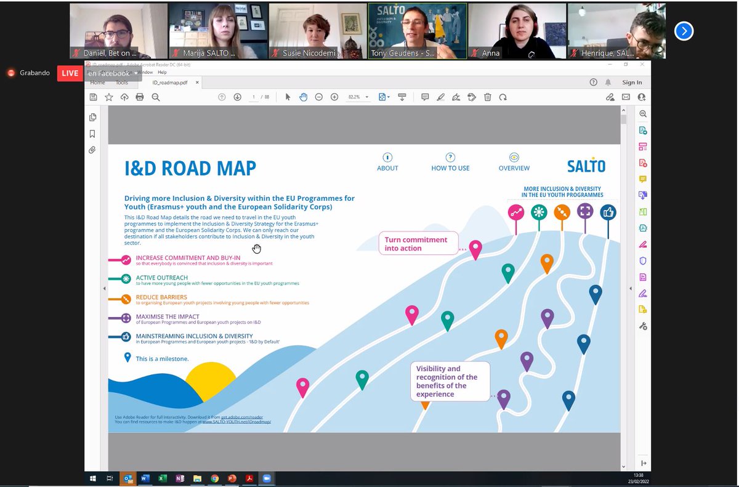Switch to the Tools tab
The image size is (739, 487).
coord(122,83)
